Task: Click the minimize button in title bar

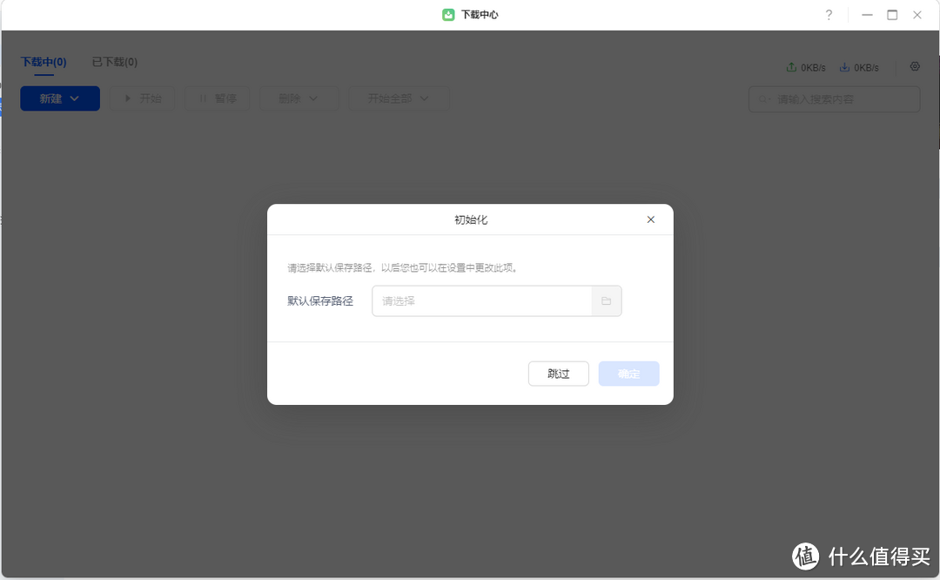Action: (x=866, y=15)
